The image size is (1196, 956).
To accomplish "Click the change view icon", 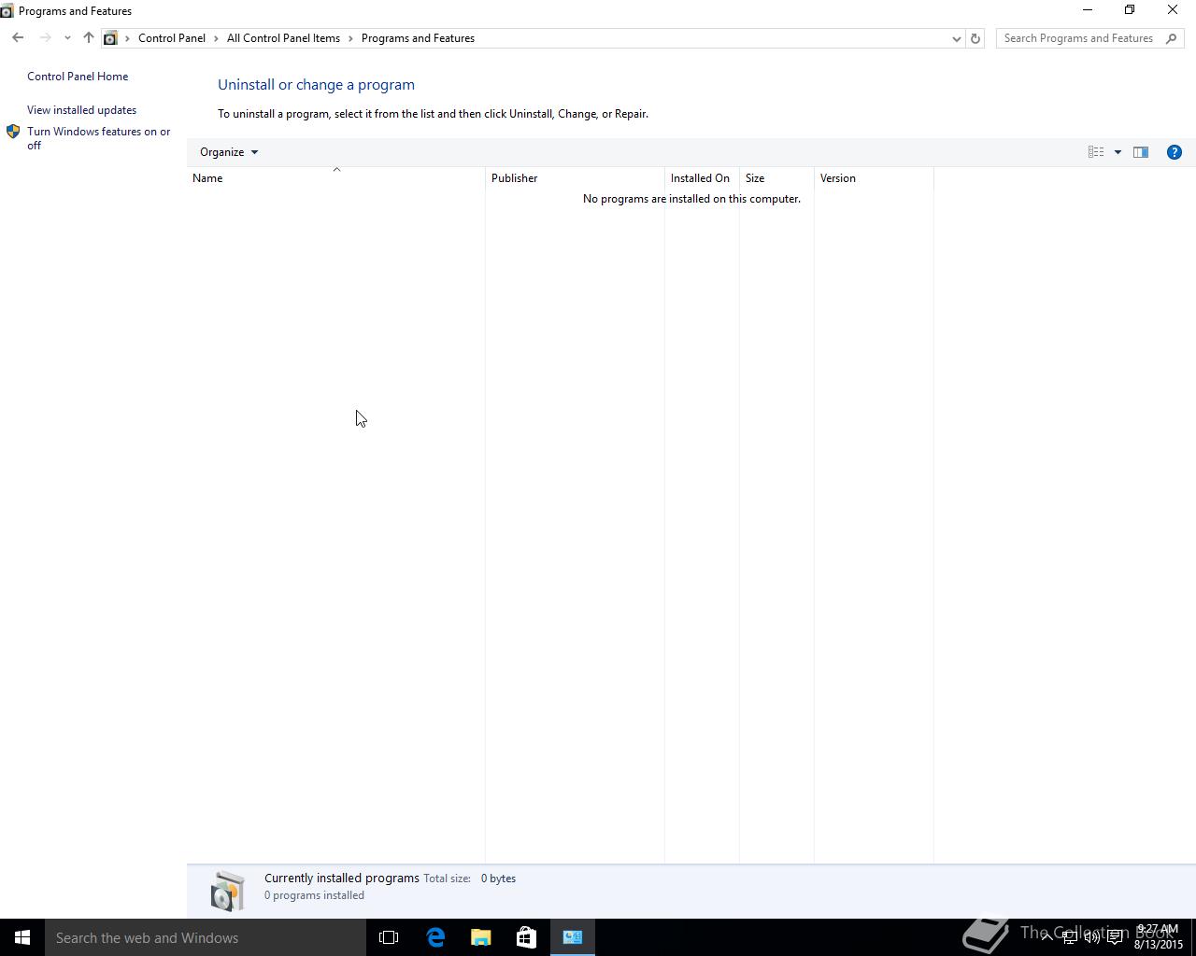I will [x=1096, y=152].
